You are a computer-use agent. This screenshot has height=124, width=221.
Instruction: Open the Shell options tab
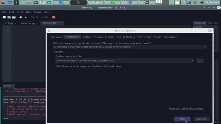pyautogui.click(x=157, y=37)
